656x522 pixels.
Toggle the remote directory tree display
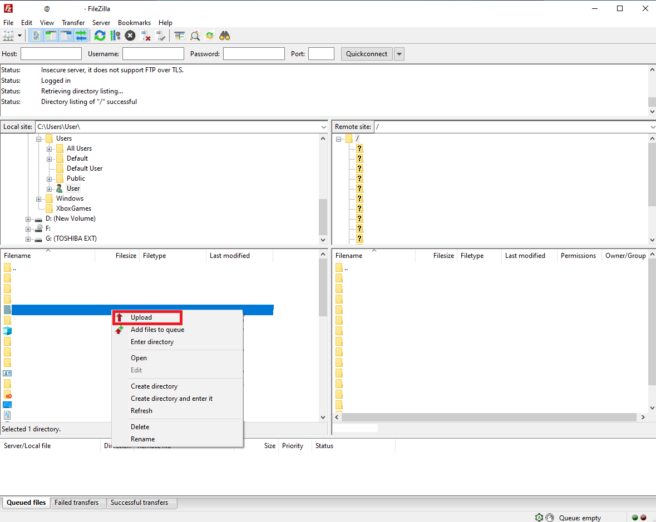[x=66, y=36]
